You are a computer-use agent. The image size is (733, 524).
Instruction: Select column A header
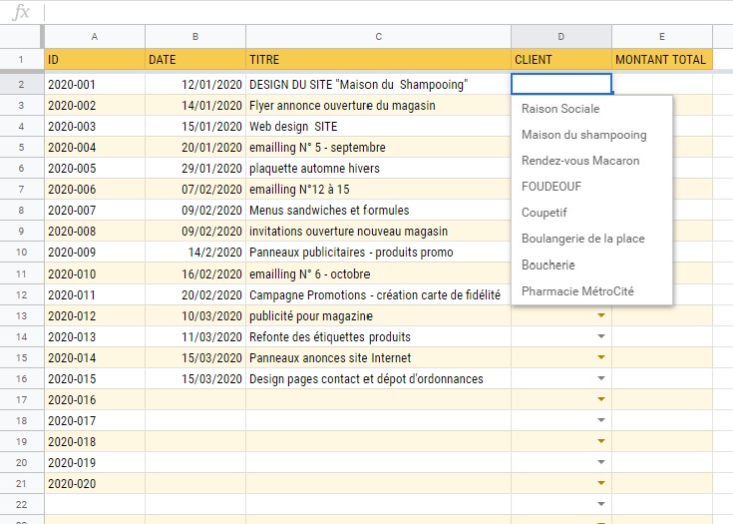coord(95,37)
